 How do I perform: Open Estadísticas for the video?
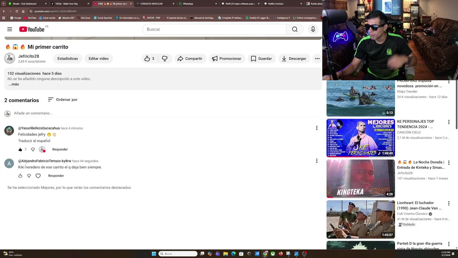(68, 58)
